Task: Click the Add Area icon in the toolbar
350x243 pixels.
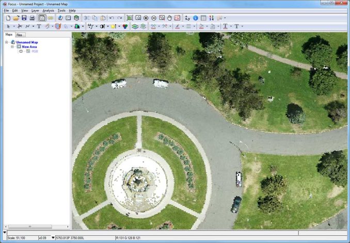Action: click(x=68, y=18)
